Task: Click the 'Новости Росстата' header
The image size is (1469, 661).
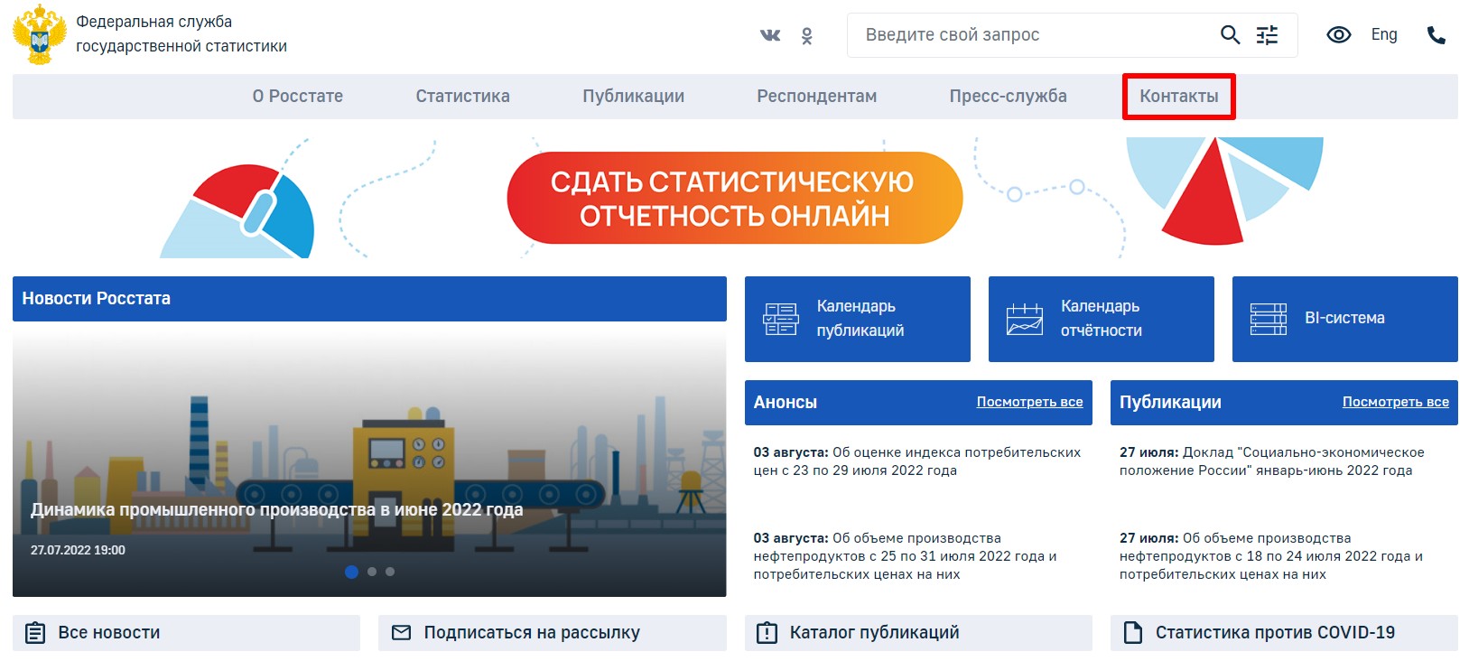Action: tap(369, 299)
